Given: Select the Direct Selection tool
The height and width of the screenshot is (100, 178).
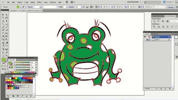Looking at the screenshot, I should pos(6,15).
